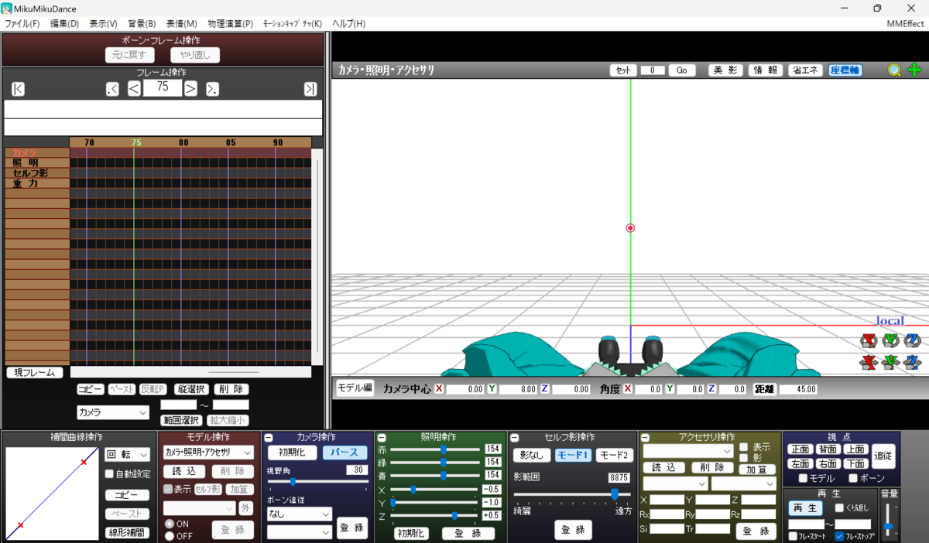The width and height of the screenshot is (929, 543).
Task: Open the 編集(D) menu
Action: pyautogui.click(x=64, y=24)
